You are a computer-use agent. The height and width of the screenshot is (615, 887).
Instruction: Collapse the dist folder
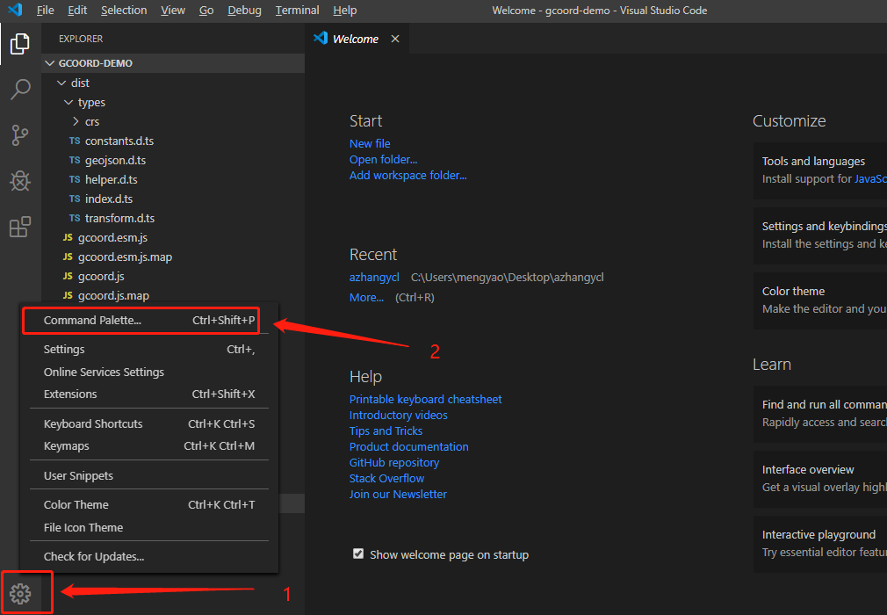[61, 83]
